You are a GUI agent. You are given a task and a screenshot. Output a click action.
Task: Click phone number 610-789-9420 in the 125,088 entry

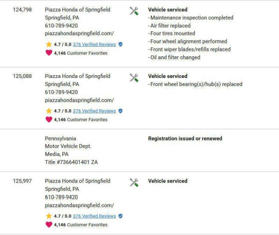[61, 92]
